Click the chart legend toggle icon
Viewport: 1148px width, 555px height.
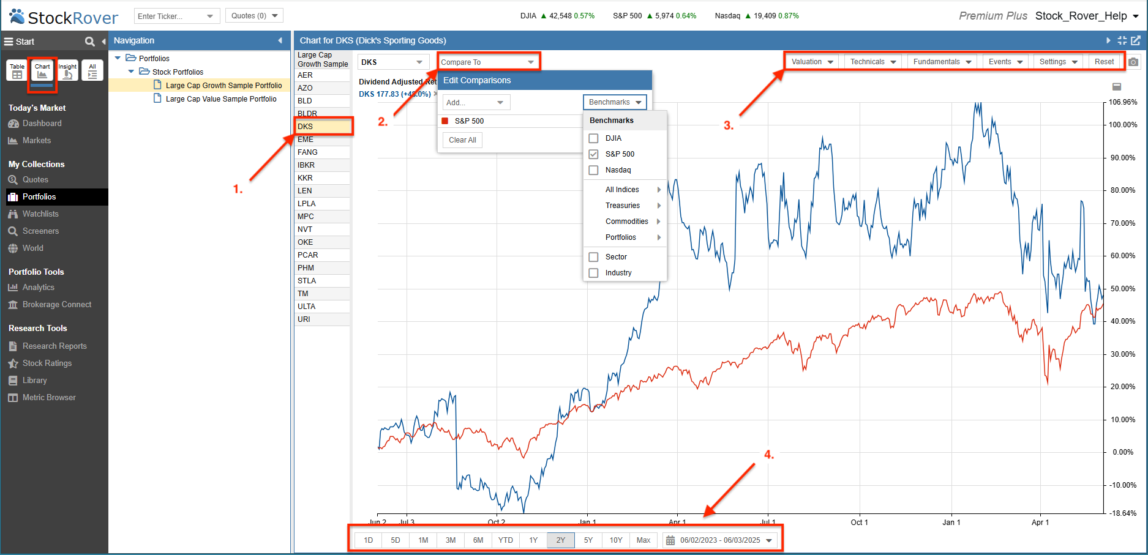(1117, 87)
